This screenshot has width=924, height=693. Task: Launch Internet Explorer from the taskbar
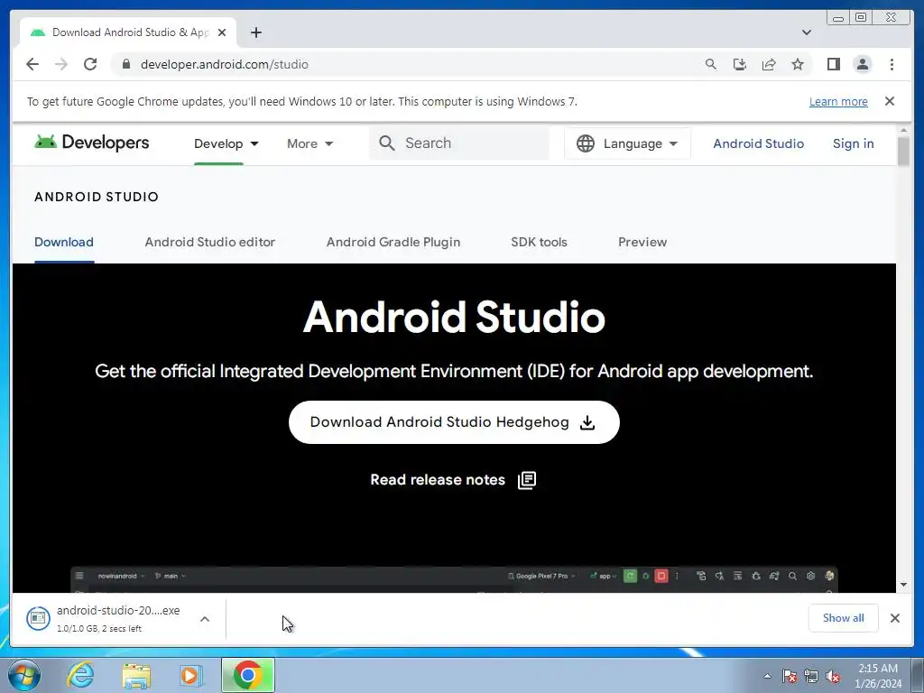[x=80, y=675]
